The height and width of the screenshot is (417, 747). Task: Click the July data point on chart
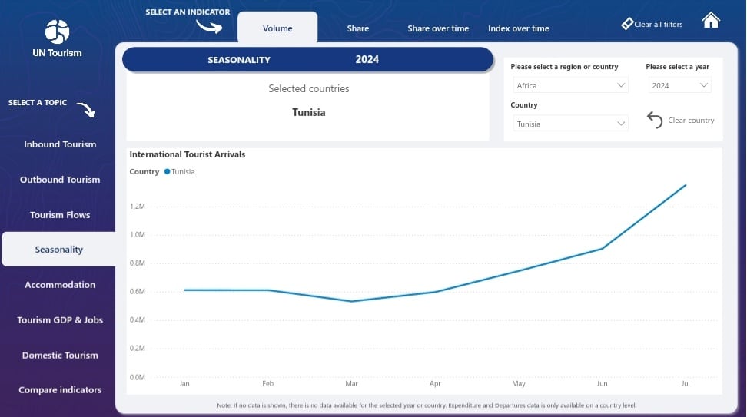coord(686,185)
